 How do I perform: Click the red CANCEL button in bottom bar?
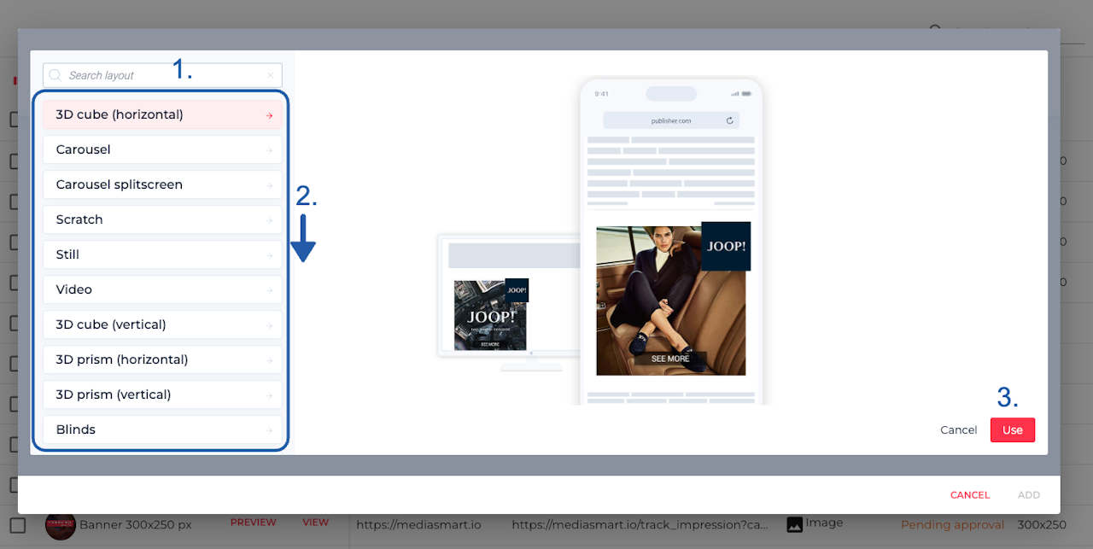[970, 495]
